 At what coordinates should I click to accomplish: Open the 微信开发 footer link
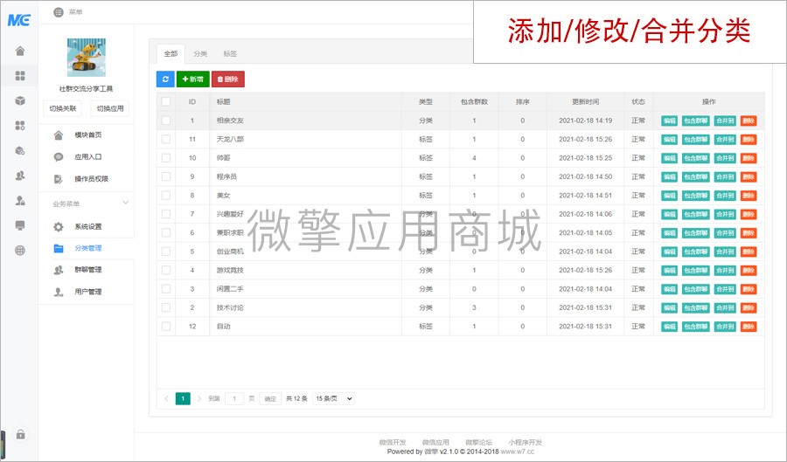click(x=393, y=443)
